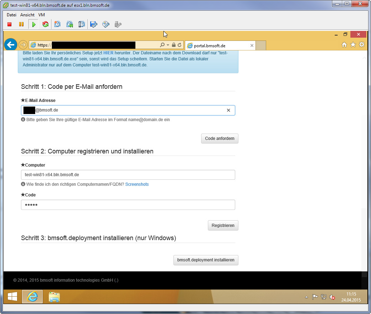This screenshot has height=314, width=371.
Task: Click the Computer name input field
Action: coord(128,175)
